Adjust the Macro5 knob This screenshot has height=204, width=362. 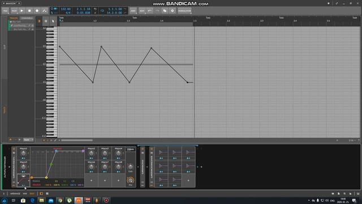pos(23,167)
